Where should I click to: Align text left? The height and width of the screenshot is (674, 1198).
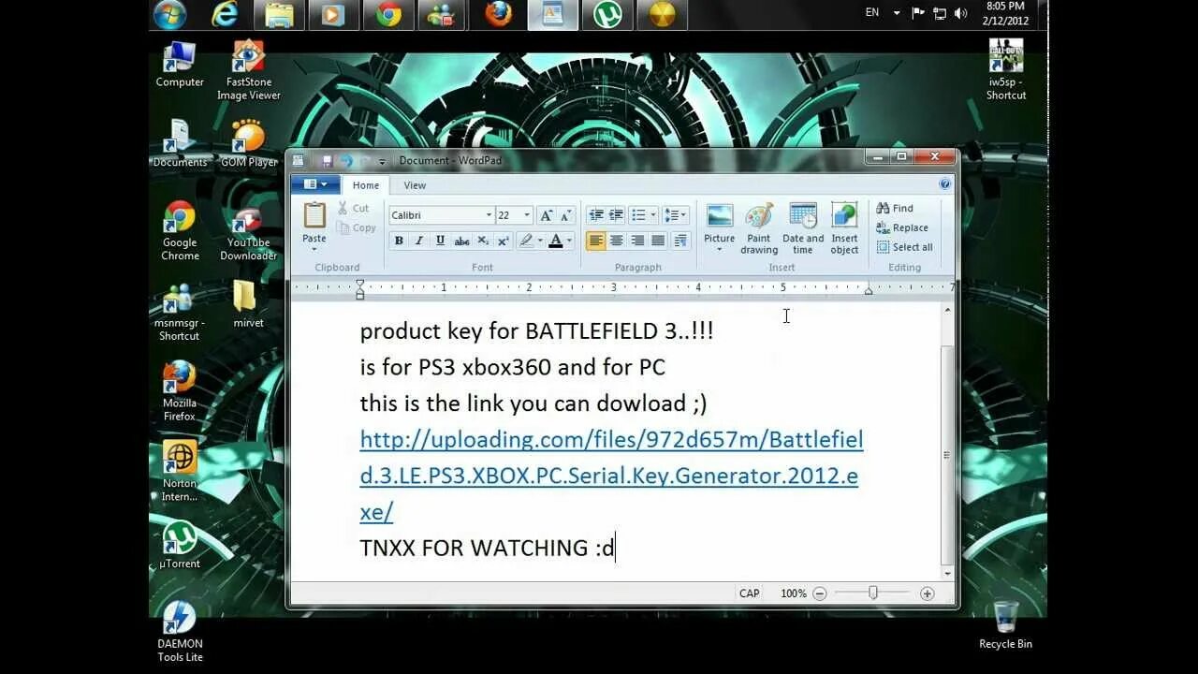(x=596, y=241)
